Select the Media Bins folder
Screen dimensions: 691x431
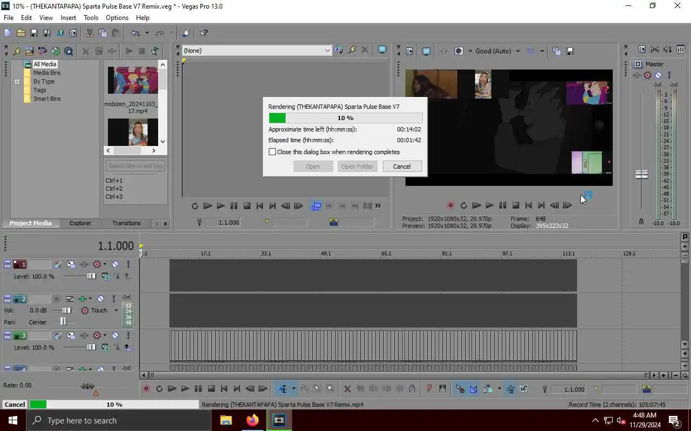tap(47, 73)
